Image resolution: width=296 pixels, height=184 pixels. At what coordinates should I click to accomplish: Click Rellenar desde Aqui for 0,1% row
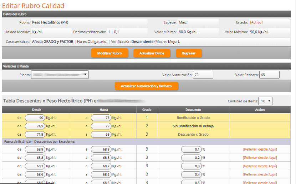pos(260,149)
